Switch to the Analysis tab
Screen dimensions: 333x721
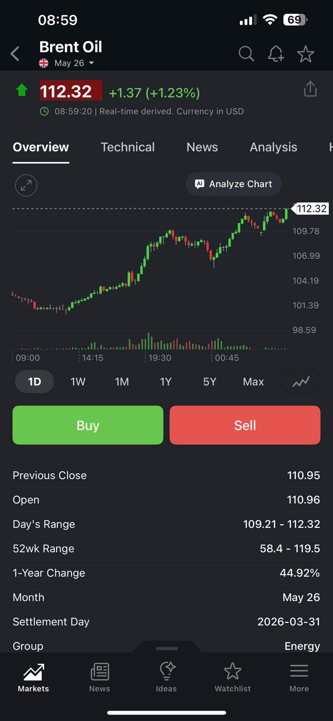273,147
